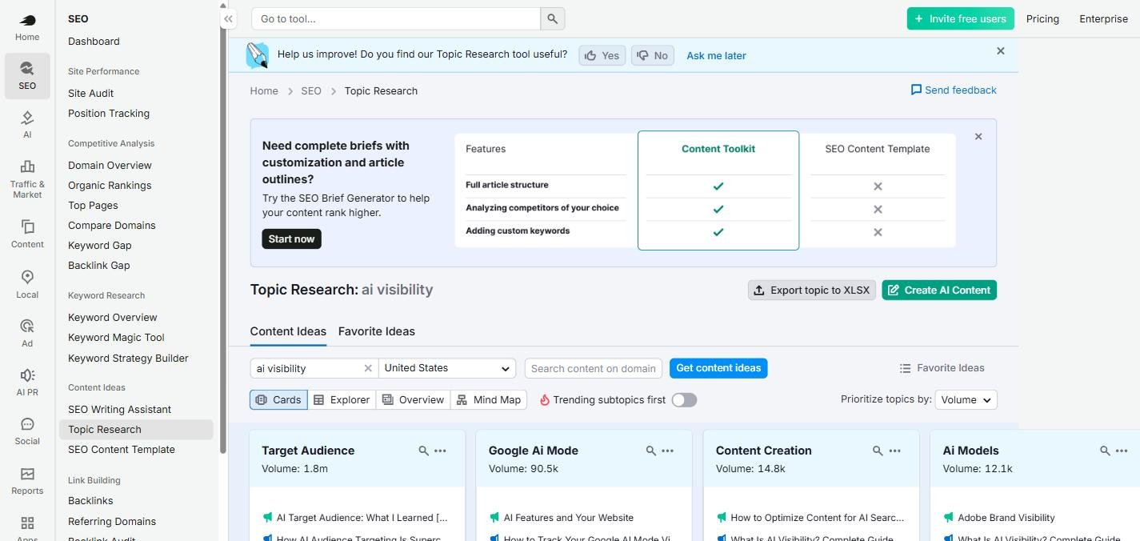Open the Pricing link
The height and width of the screenshot is (541, 1140).
pyautogui.click(x=1042, y=18)
